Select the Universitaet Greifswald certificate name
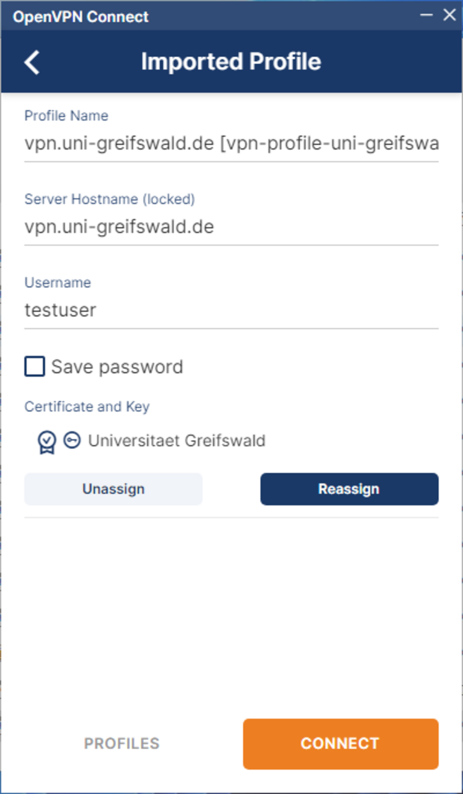The image size is (463, 794). click(177, 441)
